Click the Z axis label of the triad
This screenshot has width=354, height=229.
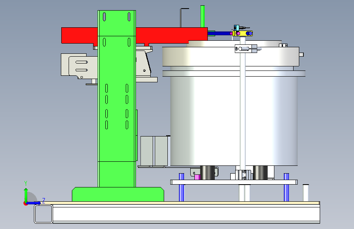pyautogui.click(x=44, y=200)
